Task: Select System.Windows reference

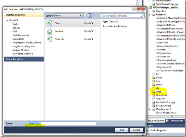Action: coord(167,60)
